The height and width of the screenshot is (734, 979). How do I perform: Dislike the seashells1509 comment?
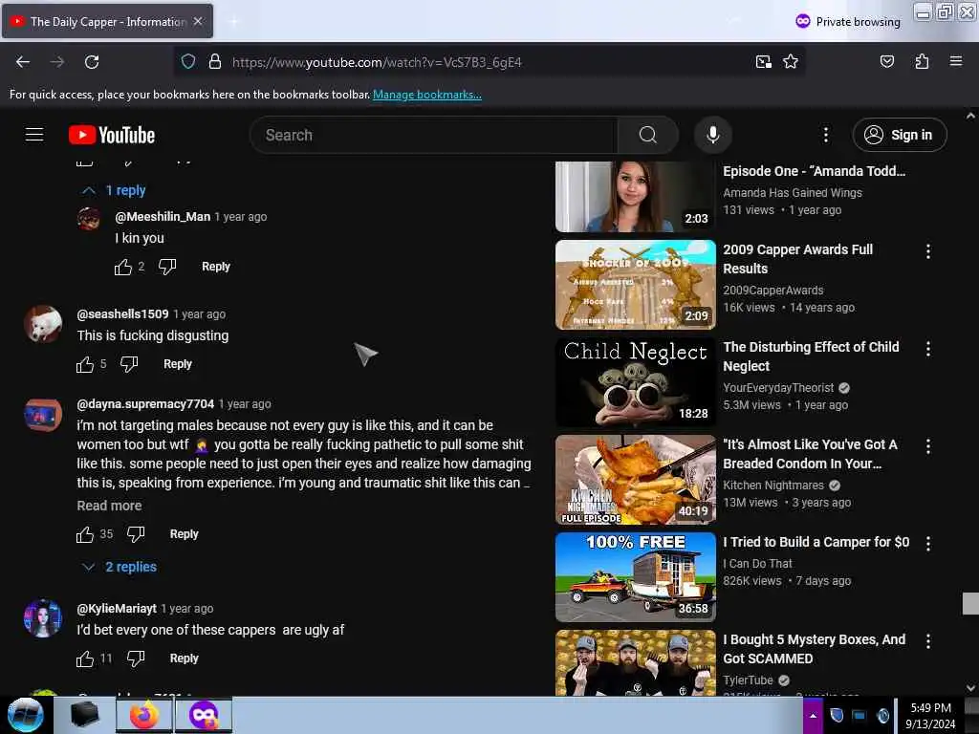click(129, 364)
